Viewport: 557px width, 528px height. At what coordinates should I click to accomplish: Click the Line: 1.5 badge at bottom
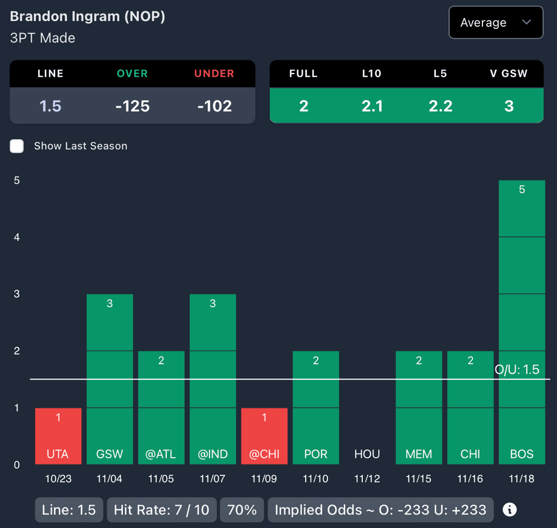(69, 510)
